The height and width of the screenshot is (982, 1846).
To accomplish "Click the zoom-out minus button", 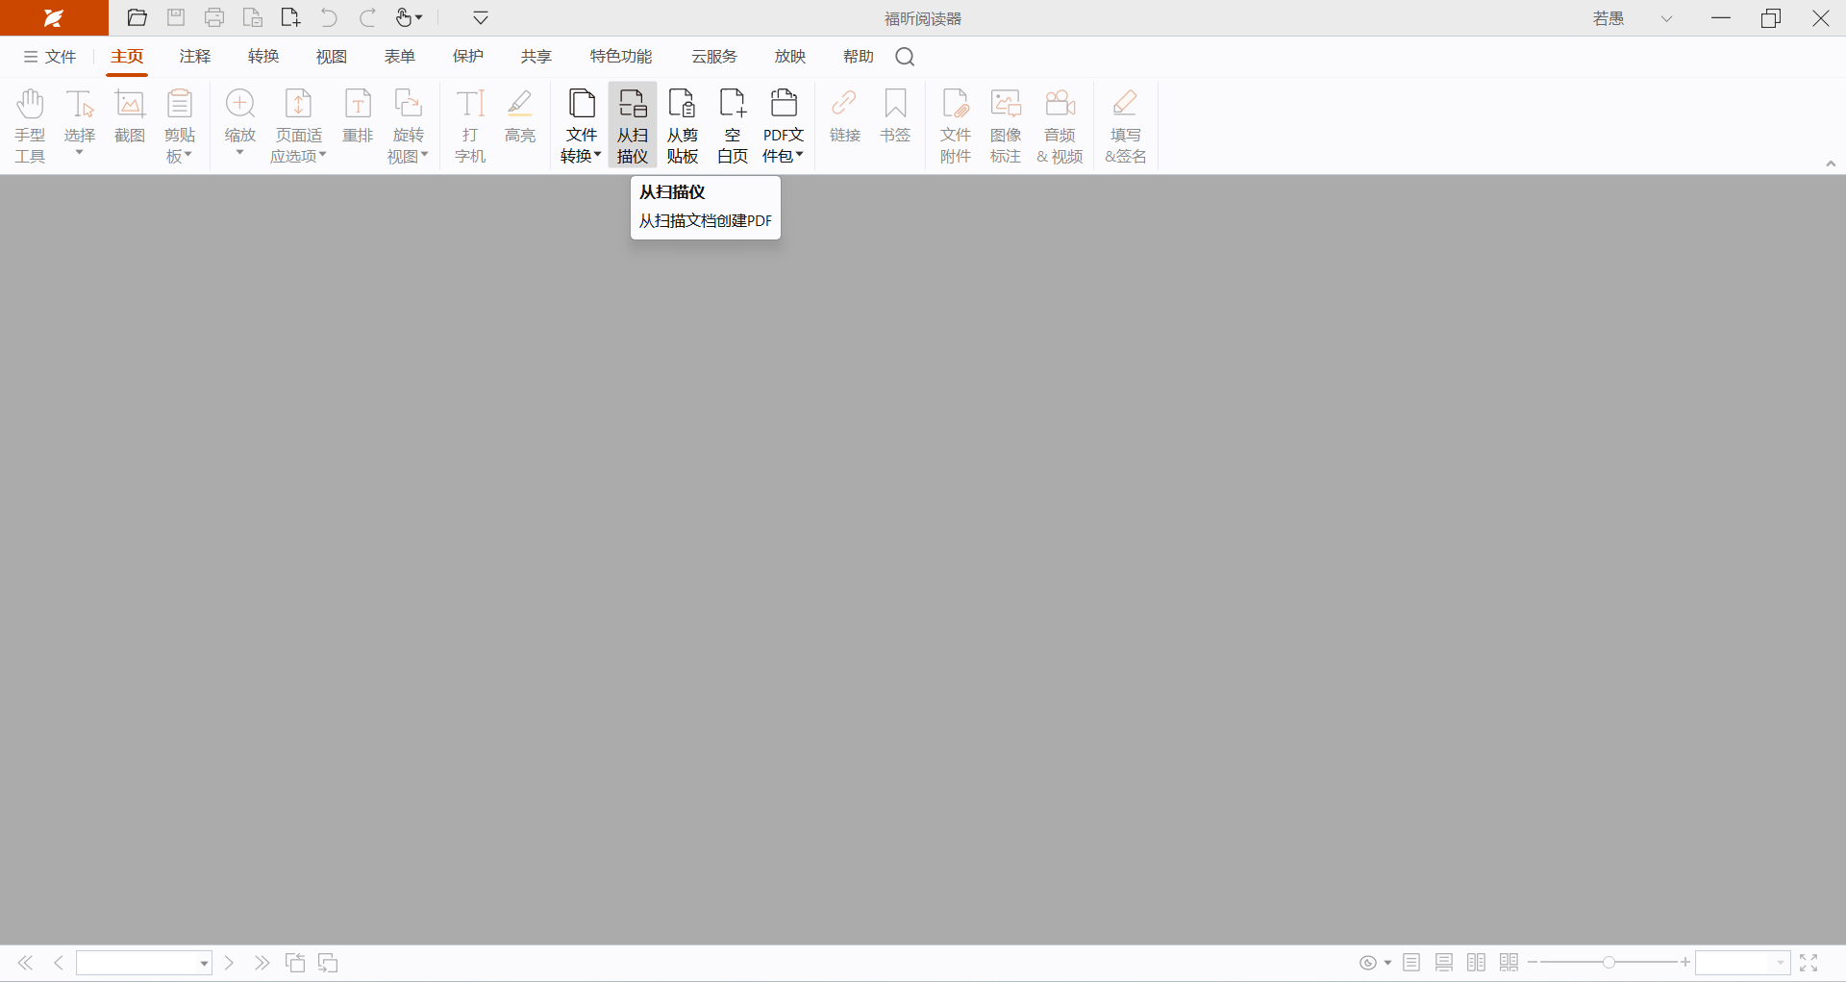I will [1533, 962].
